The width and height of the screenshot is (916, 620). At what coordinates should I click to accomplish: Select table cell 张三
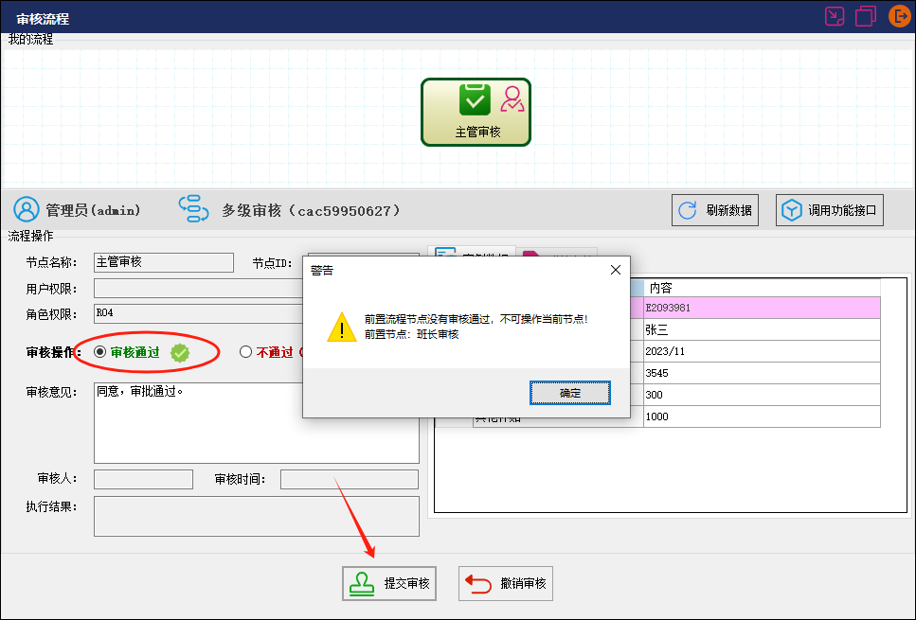(x=762, y=329)
